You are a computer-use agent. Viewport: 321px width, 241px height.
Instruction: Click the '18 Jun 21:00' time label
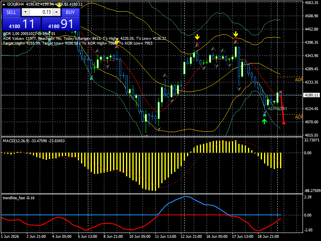tap(268, 237)
